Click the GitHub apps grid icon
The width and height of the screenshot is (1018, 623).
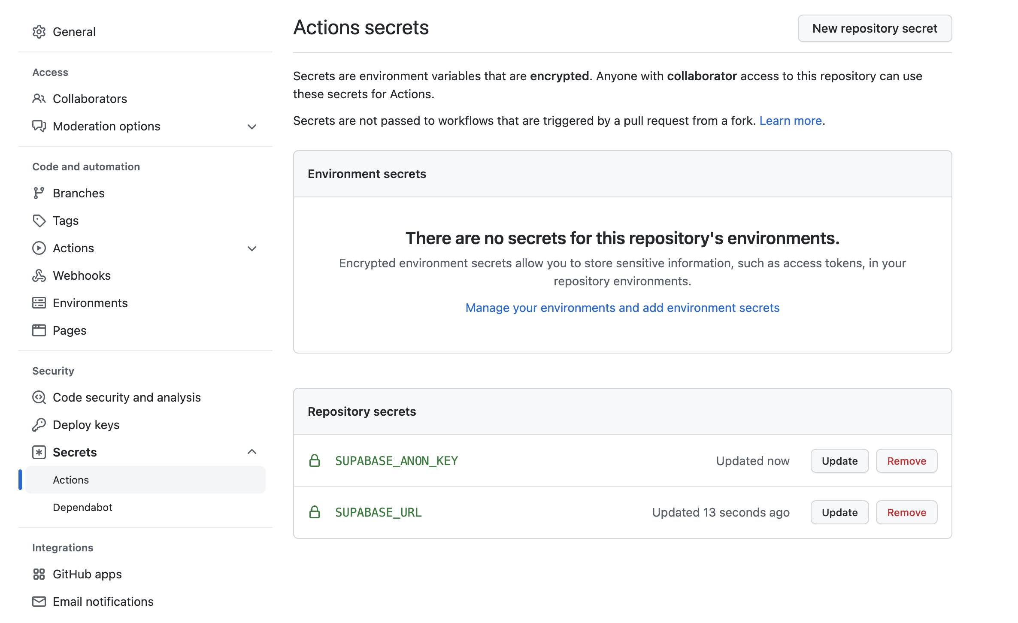[39, 574]
